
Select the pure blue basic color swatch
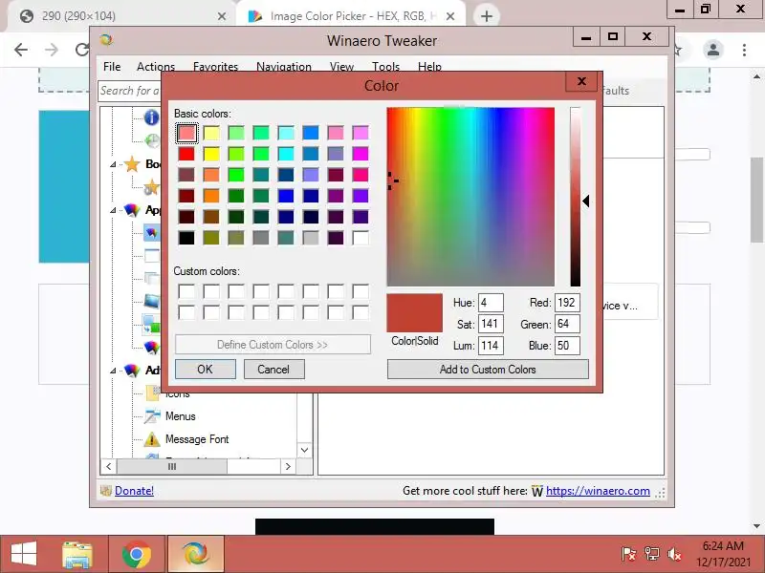coord(286,196)
